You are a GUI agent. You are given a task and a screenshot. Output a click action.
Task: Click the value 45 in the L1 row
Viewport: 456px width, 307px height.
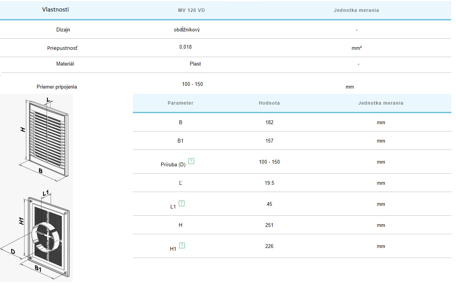[269, 204]
